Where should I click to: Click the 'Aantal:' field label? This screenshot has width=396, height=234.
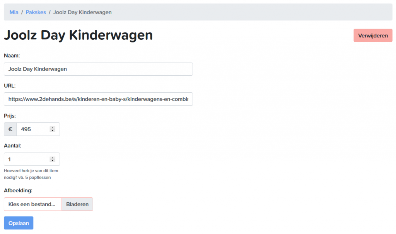tap(12, 146)
